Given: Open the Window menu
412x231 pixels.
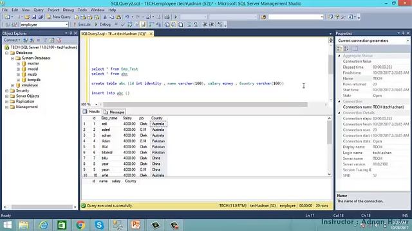Looking at the screenshot, I should pos(97,10).
